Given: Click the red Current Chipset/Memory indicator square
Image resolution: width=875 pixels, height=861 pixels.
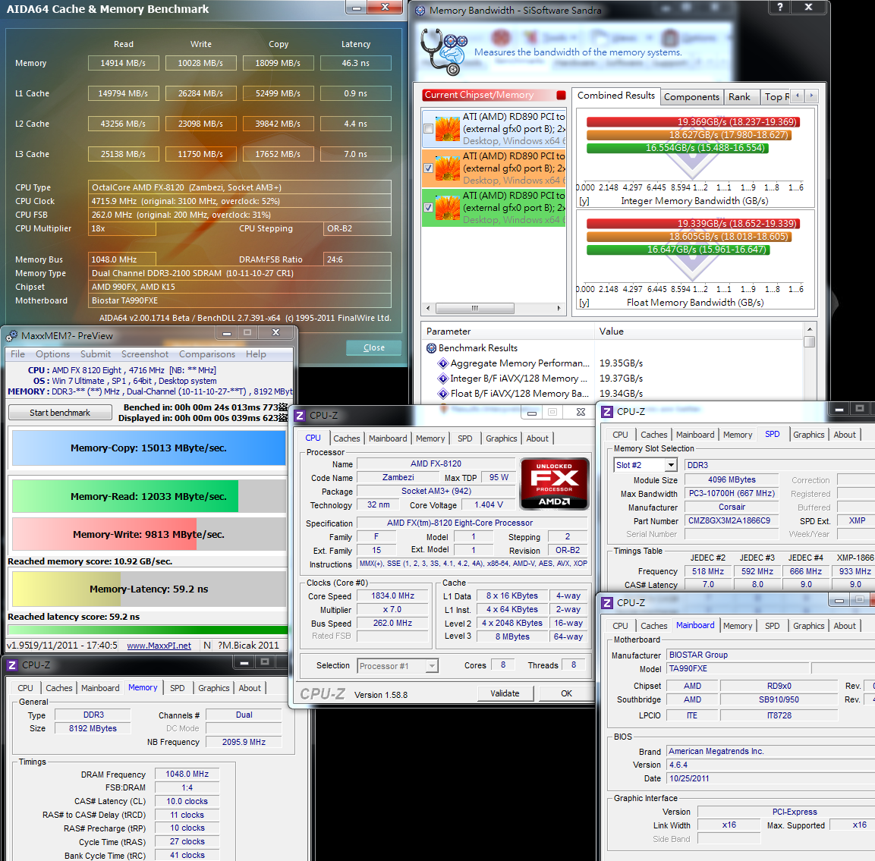Looking at the screenshot, I should coord(561,95).
